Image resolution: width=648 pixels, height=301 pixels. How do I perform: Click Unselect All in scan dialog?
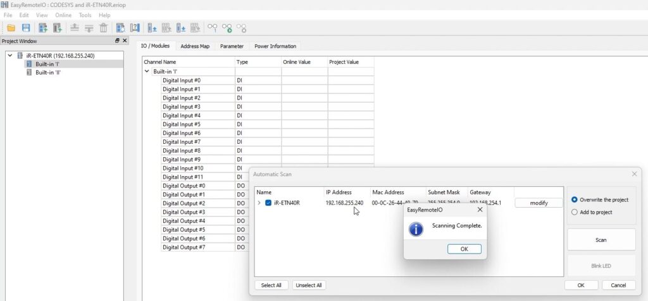point(309,285)
